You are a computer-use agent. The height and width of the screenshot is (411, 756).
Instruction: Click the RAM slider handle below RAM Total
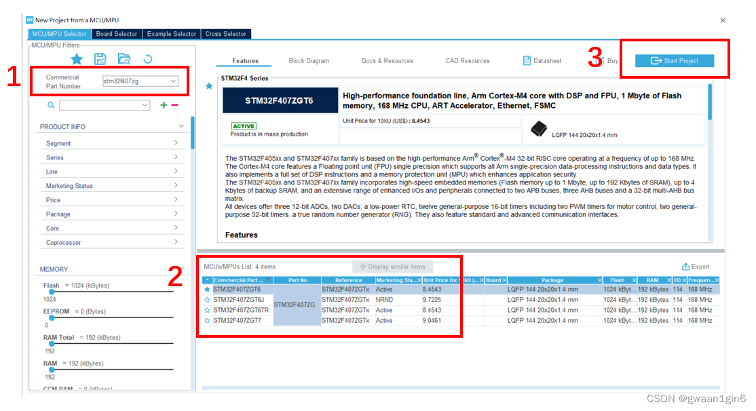(52, 370)
